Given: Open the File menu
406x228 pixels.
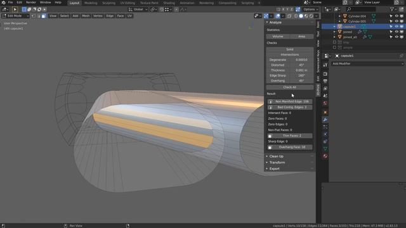Looking at the screenshot, I should [10, 3].
